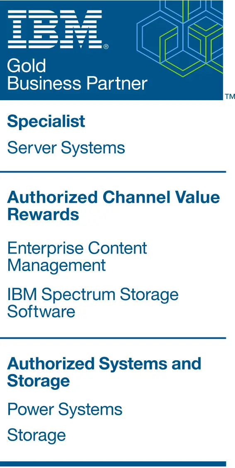
Task: Click the TM mark beside banner
Action: click(230, 96)
